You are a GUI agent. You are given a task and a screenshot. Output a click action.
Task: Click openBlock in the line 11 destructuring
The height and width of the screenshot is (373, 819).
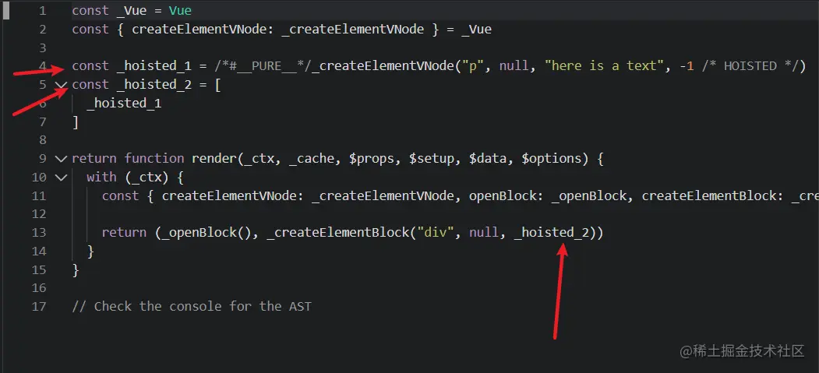click(503, 195)
